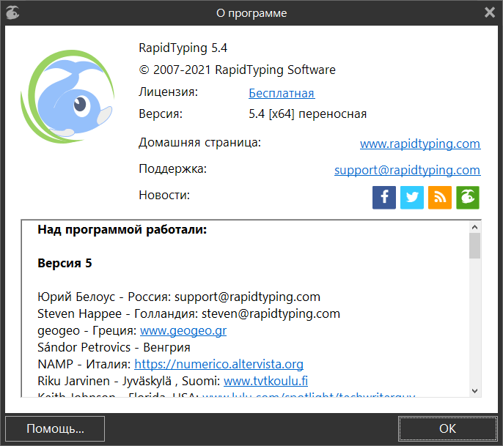
Task: Click the credits scrollbar down arrow
Action: point(475,391)
